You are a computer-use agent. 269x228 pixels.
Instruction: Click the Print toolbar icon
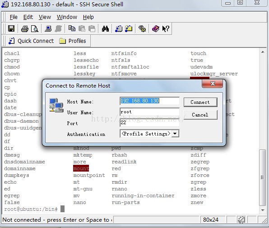(25, 28)
